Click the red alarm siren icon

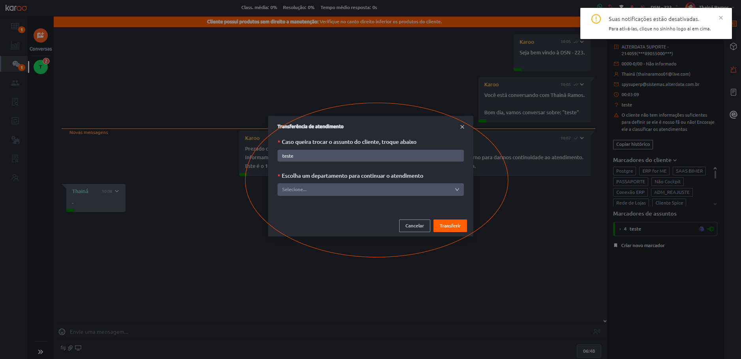tap(733, 70)
